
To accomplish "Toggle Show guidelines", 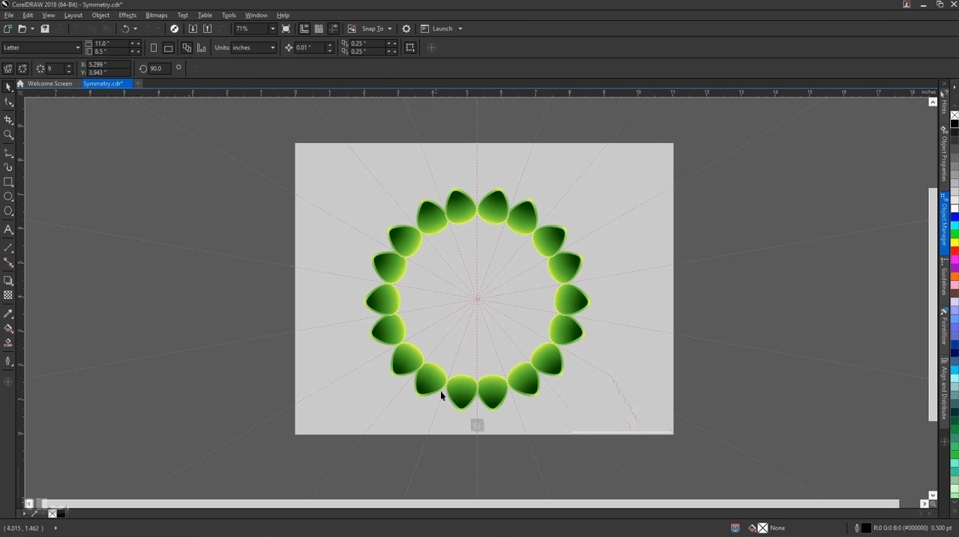I will point(334,28).
